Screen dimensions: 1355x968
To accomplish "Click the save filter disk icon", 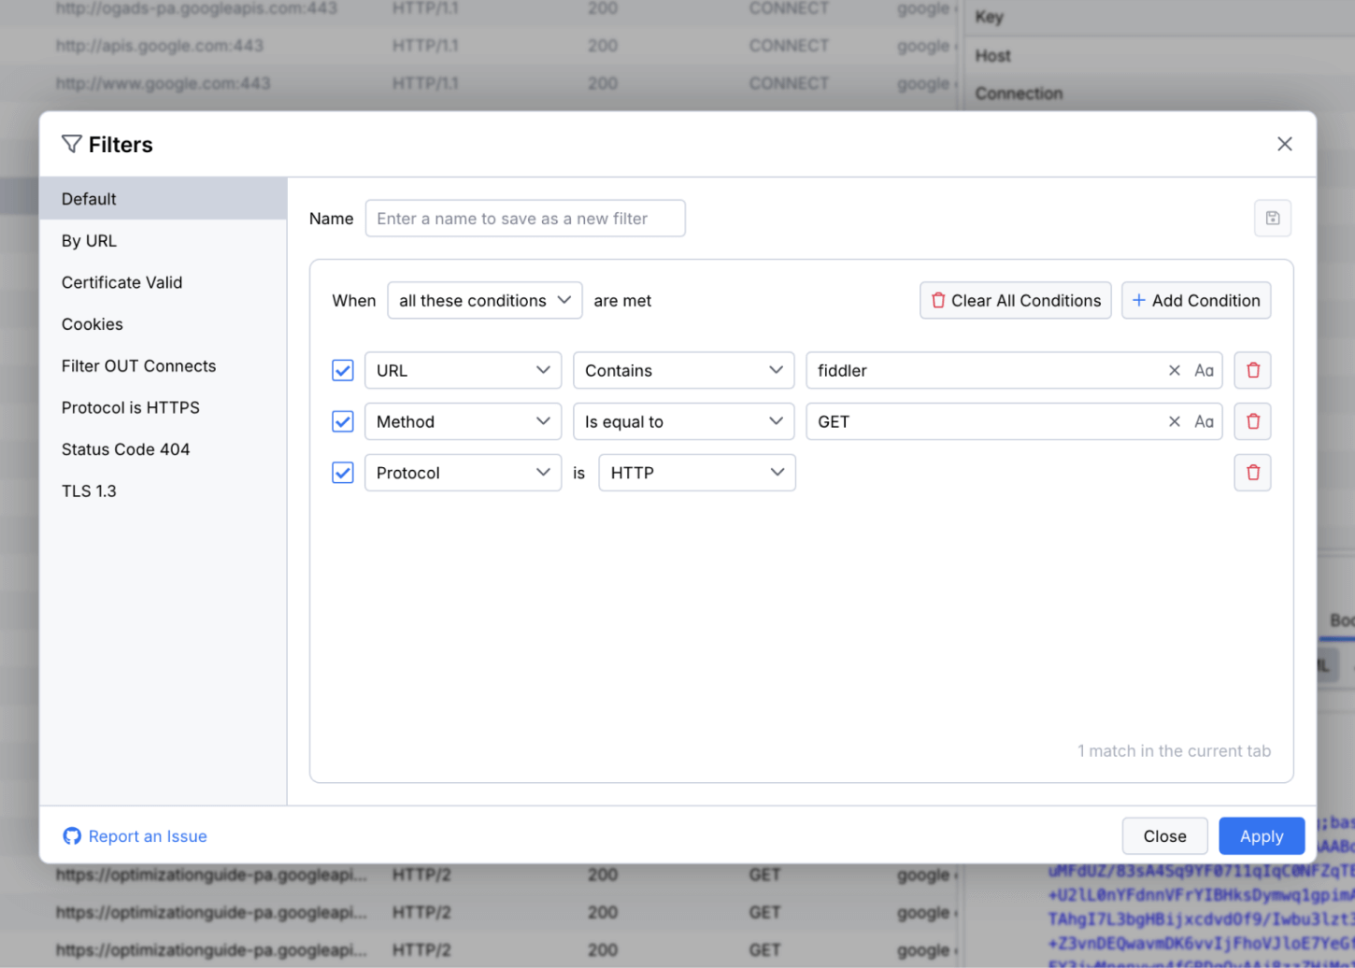I will coord(1272,219).
